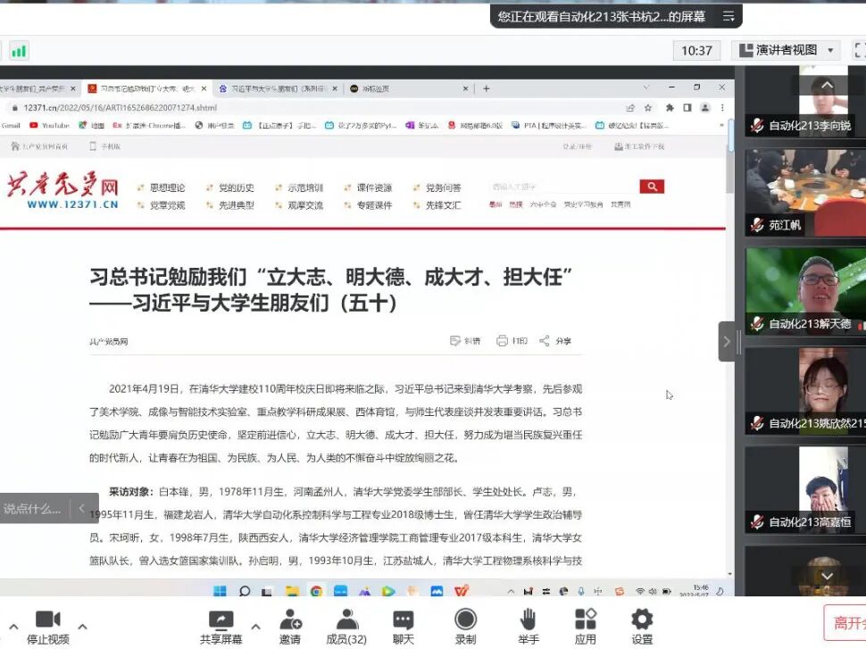Open the 成员(32) participants panel
Screen dimensions: 866x649
(x=346, y=620)
